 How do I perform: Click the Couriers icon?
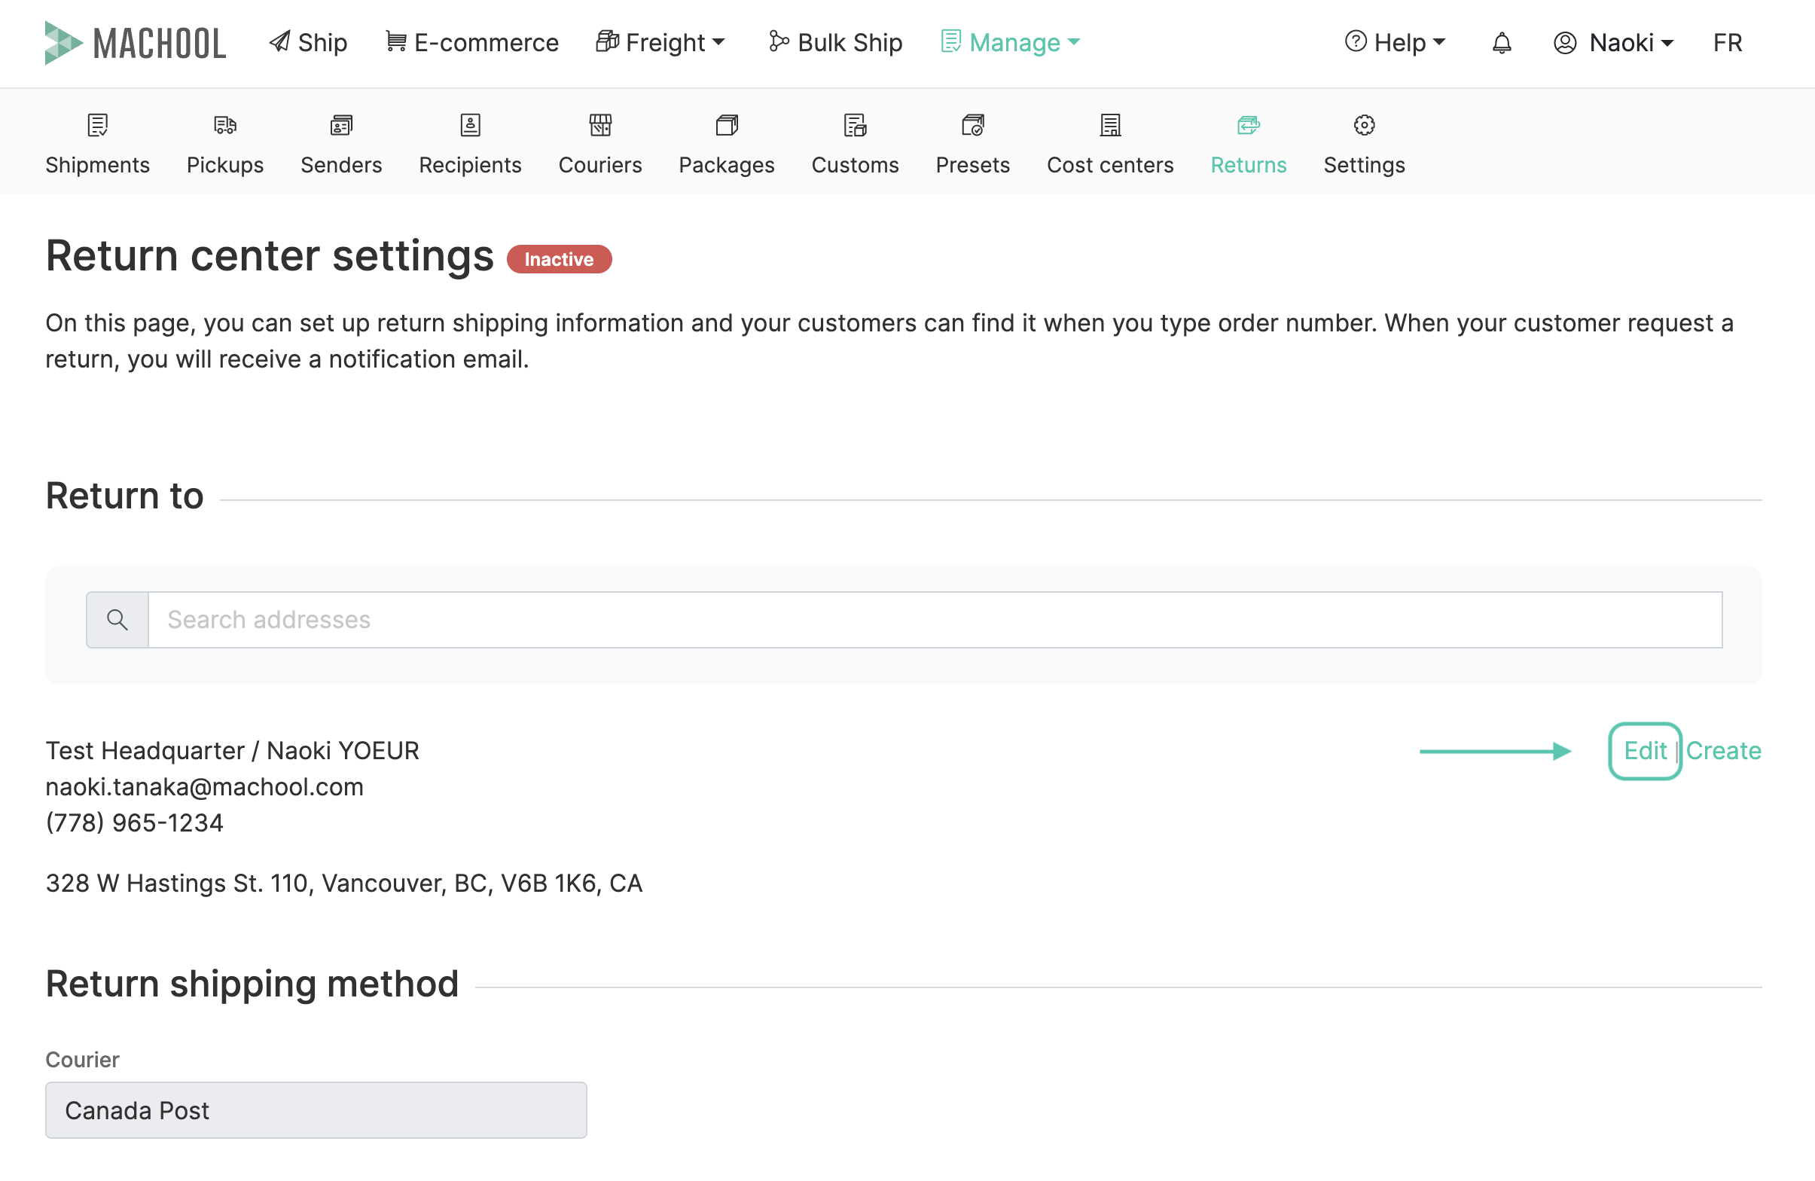(600, 125)
